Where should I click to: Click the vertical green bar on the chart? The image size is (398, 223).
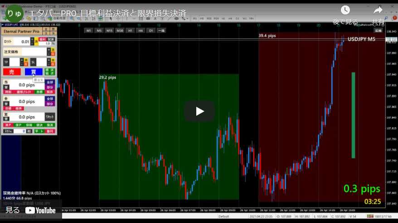pos(353,115)
